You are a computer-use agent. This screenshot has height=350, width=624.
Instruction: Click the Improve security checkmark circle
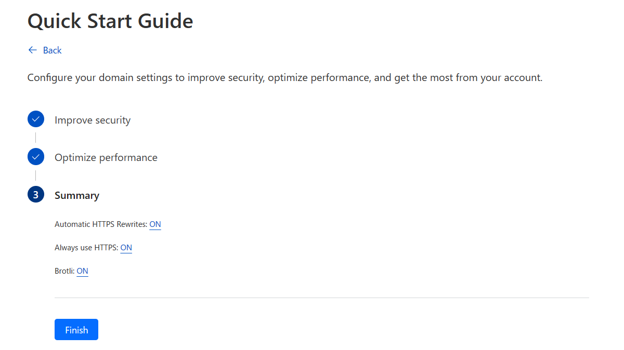(x=36, y=119)
